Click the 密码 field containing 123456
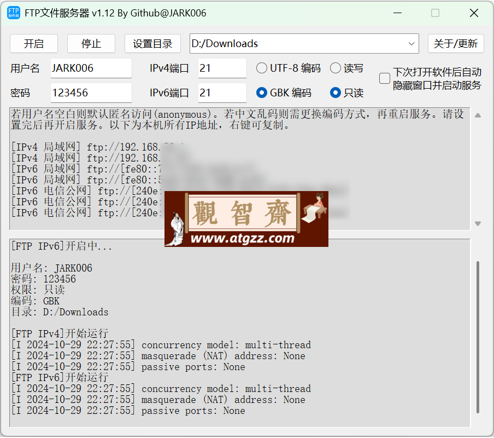Viewport: 494px width, 438px height. (x=91, y=93)
